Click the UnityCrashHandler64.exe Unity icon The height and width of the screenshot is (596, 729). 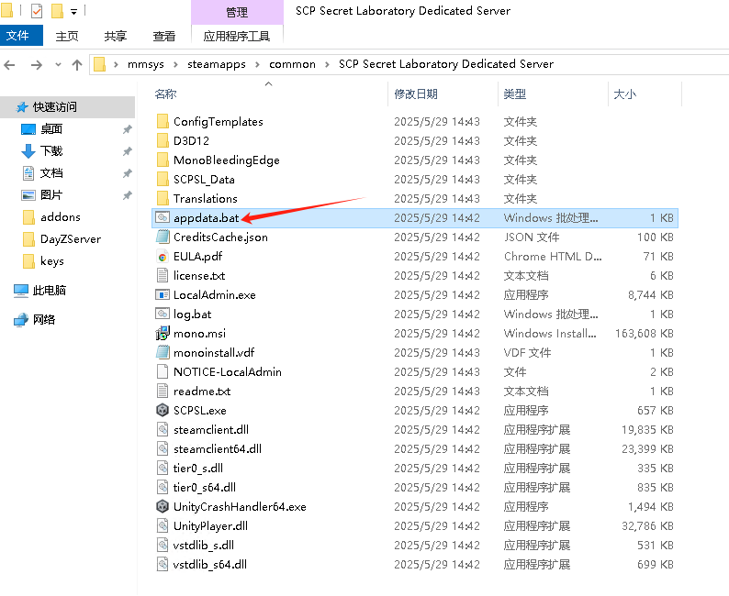(163, 507)
